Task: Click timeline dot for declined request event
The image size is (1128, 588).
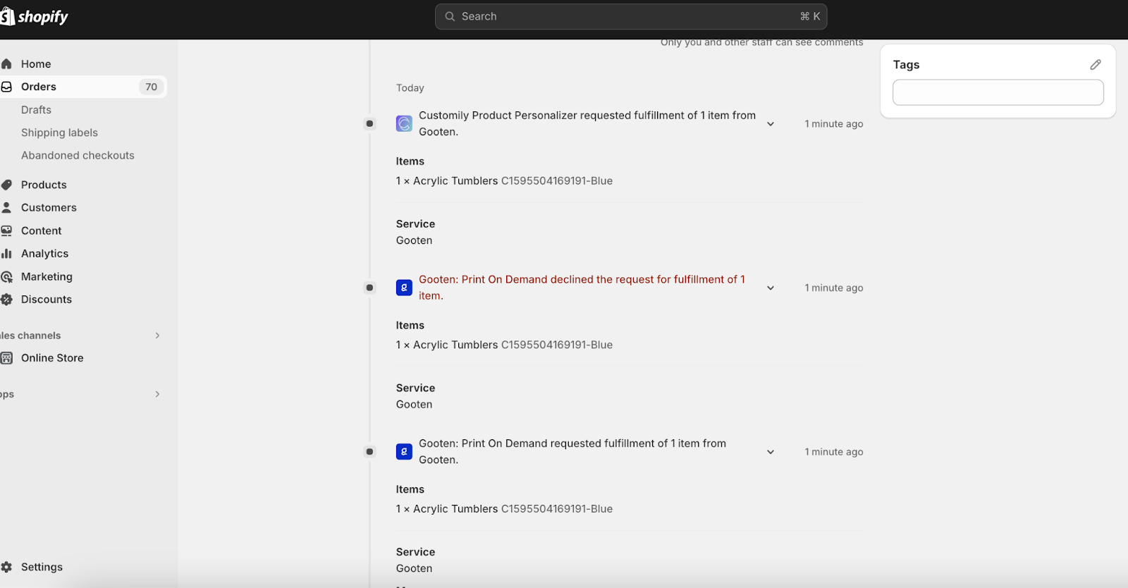Action: [x=369, y=288]
